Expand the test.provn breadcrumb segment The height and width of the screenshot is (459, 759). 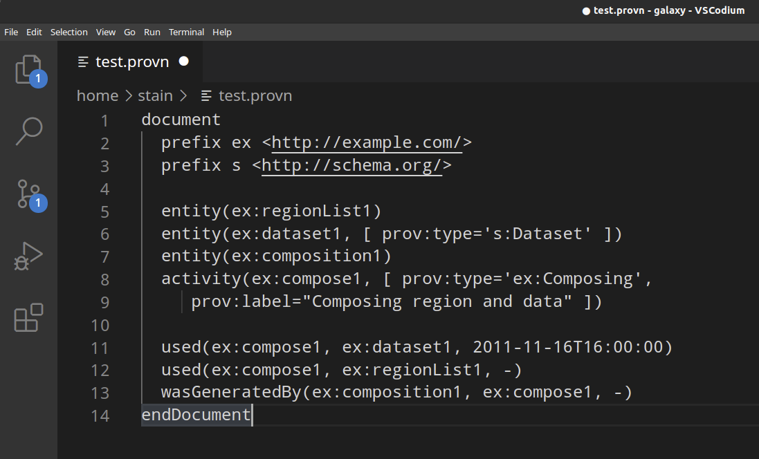(255, 96)
